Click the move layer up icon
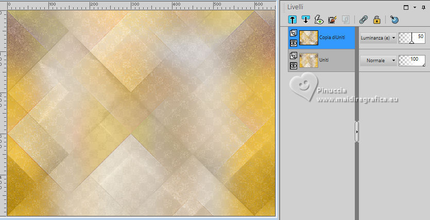Viewport: 430px width, 220px height. click(x=293, y=20)
